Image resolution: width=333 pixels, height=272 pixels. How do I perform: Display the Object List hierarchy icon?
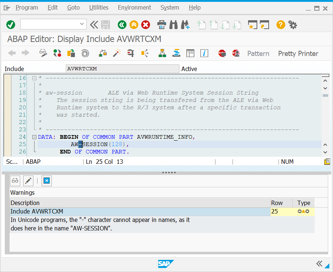pos(162,53)
